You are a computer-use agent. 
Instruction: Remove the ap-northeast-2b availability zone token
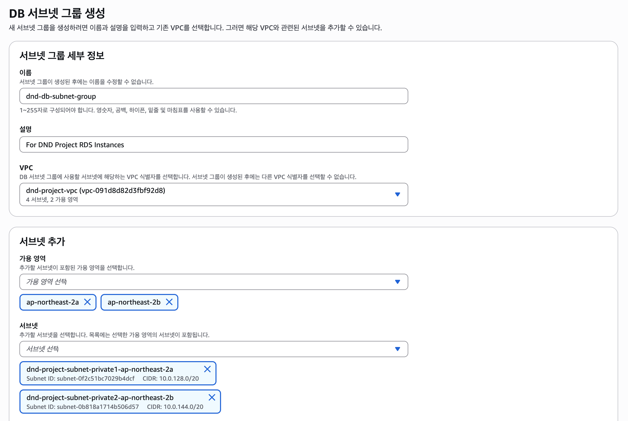click(x=169, y=302)
